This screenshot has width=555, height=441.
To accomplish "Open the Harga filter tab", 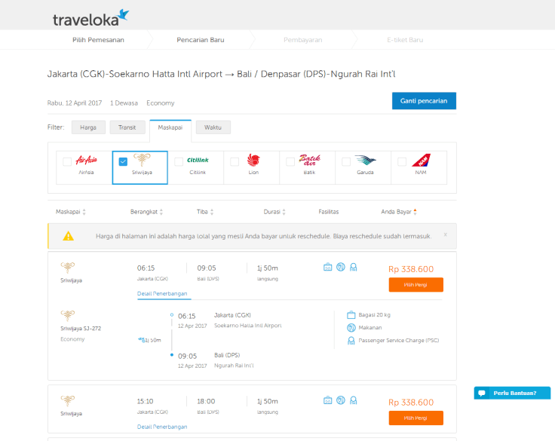I will click(88, 127).
